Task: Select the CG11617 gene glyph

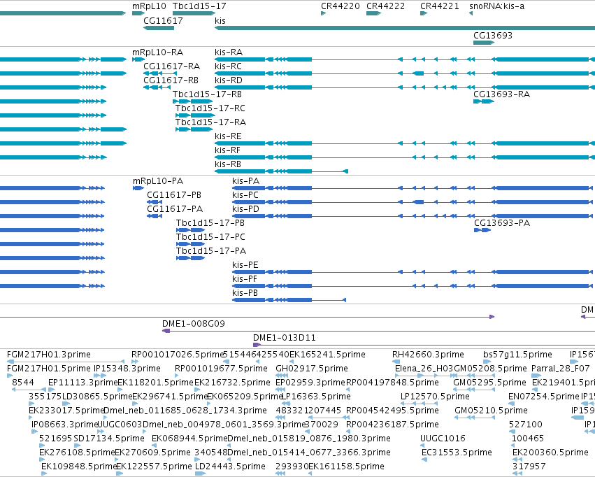Action: pos(159,28)
